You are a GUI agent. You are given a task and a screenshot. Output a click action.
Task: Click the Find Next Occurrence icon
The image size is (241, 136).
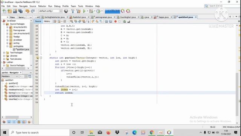coord(79,22)
